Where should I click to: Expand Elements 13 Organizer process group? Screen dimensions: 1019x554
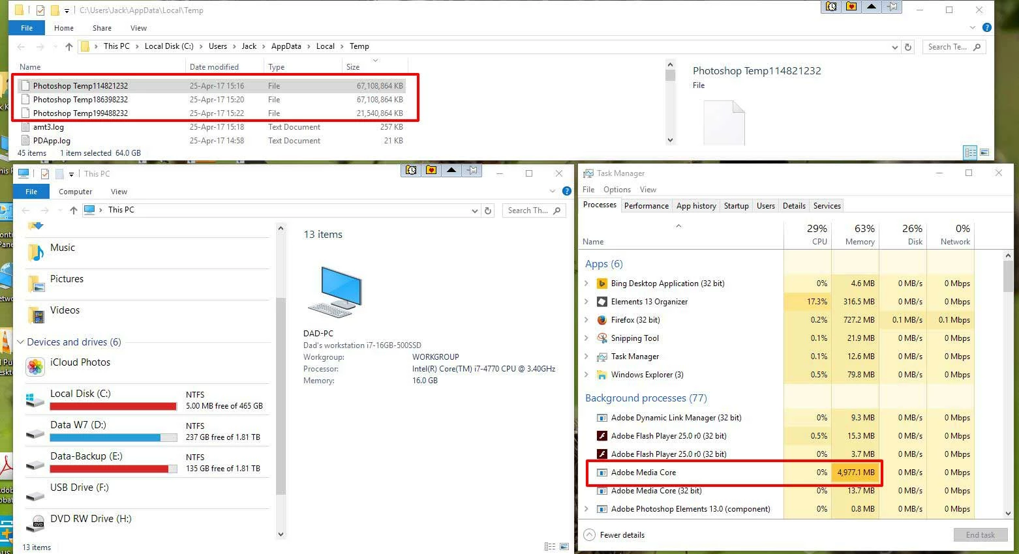(x=586, y=302)
